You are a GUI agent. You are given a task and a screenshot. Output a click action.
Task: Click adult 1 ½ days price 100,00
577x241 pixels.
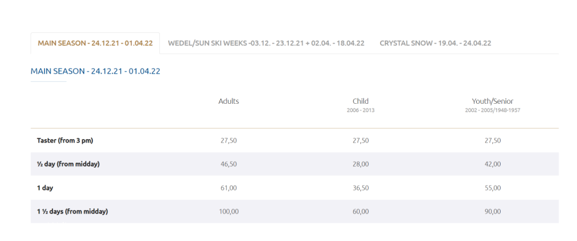pos(229,211)
